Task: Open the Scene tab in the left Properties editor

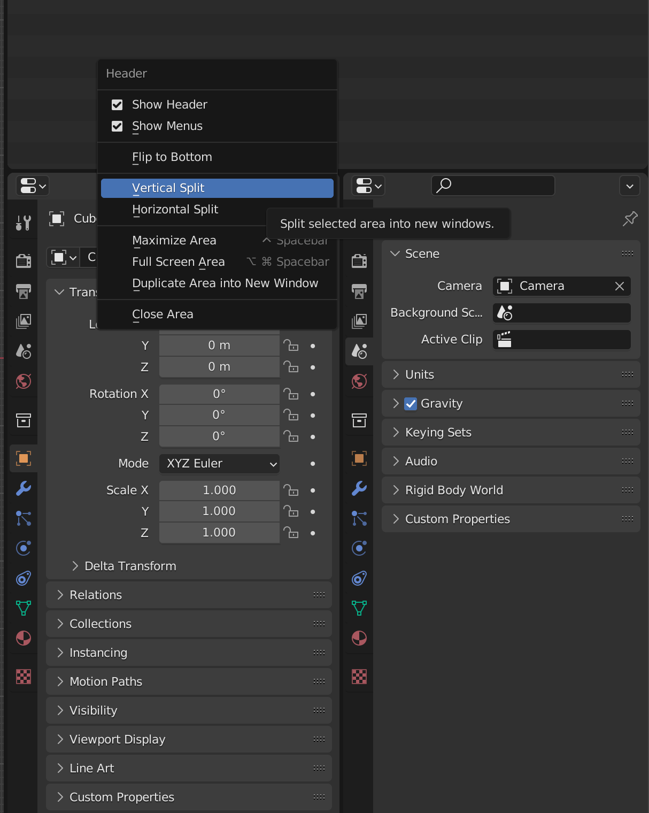Action: (24, 351)
